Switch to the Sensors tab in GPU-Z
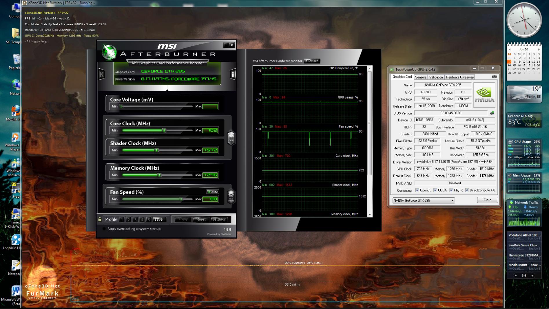The height and width of the screenshot is (309, 549). [x=420, y=77]
